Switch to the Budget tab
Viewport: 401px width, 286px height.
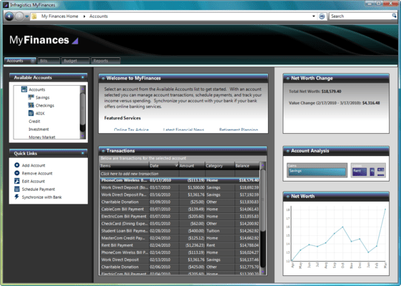click(75, 61)
